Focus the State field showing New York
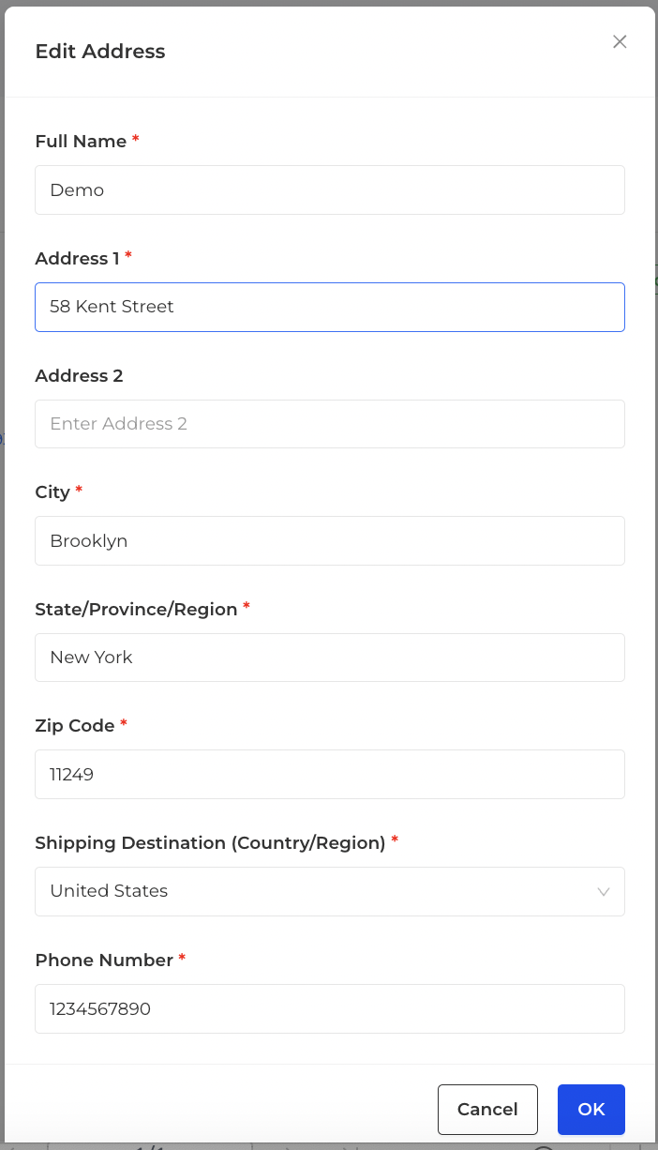 click(330, 658)
